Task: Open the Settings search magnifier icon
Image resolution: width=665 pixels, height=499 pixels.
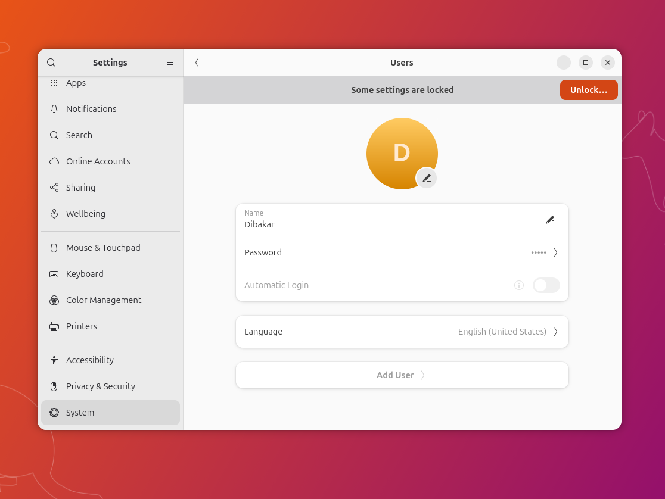Action: 51,63
